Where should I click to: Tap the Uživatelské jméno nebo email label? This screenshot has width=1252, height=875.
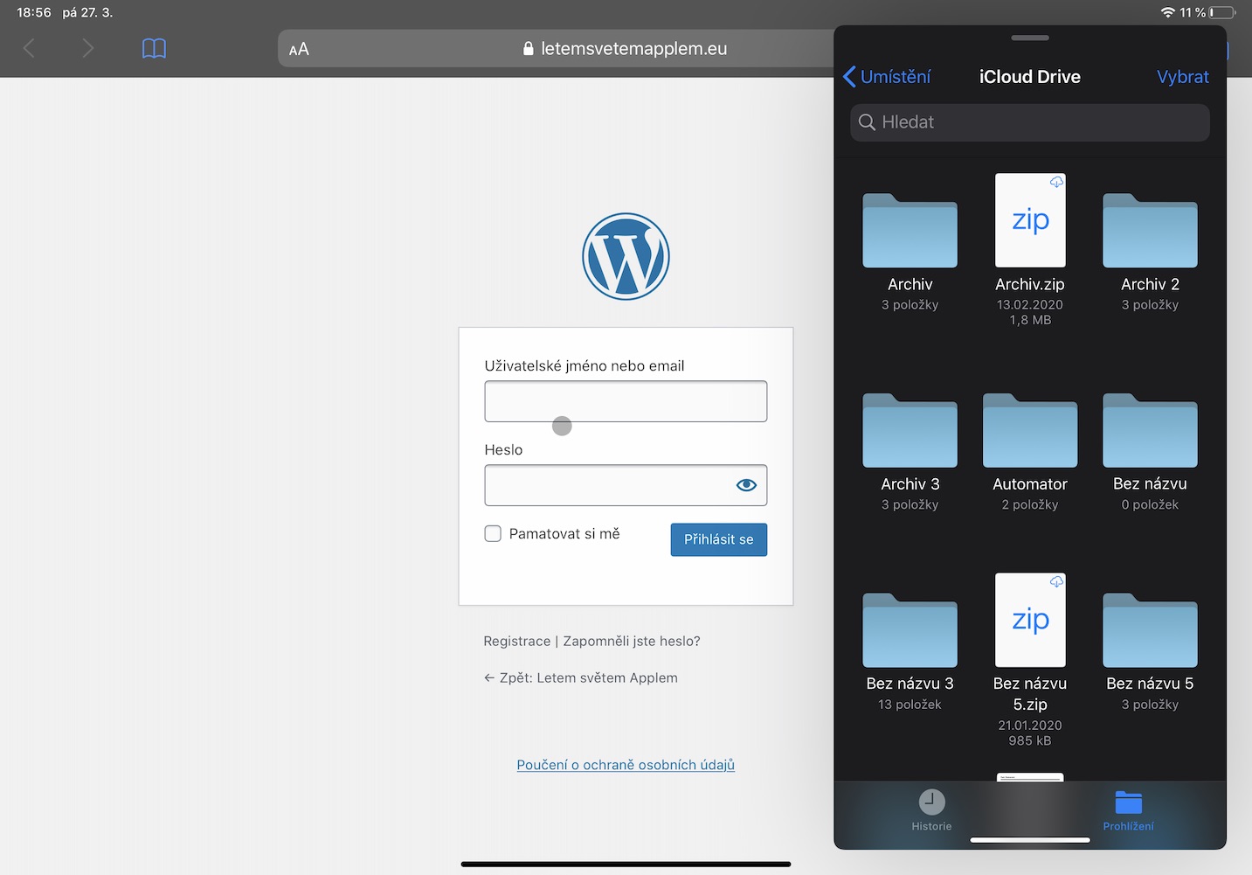pos(584,365)
